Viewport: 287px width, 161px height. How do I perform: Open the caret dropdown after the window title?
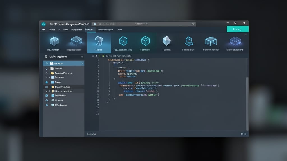88,24
